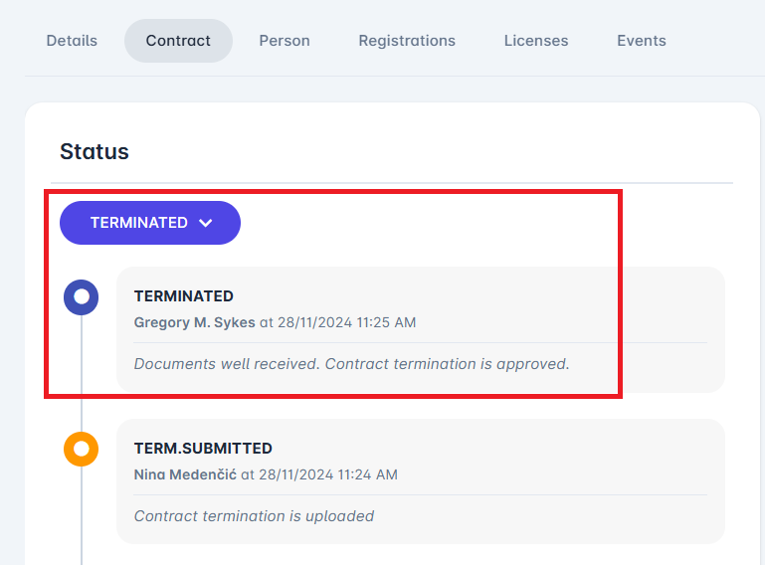Click the name Gregory M. Sykes
This screenshot has width=765, height=565.
[x=194, y=322]
